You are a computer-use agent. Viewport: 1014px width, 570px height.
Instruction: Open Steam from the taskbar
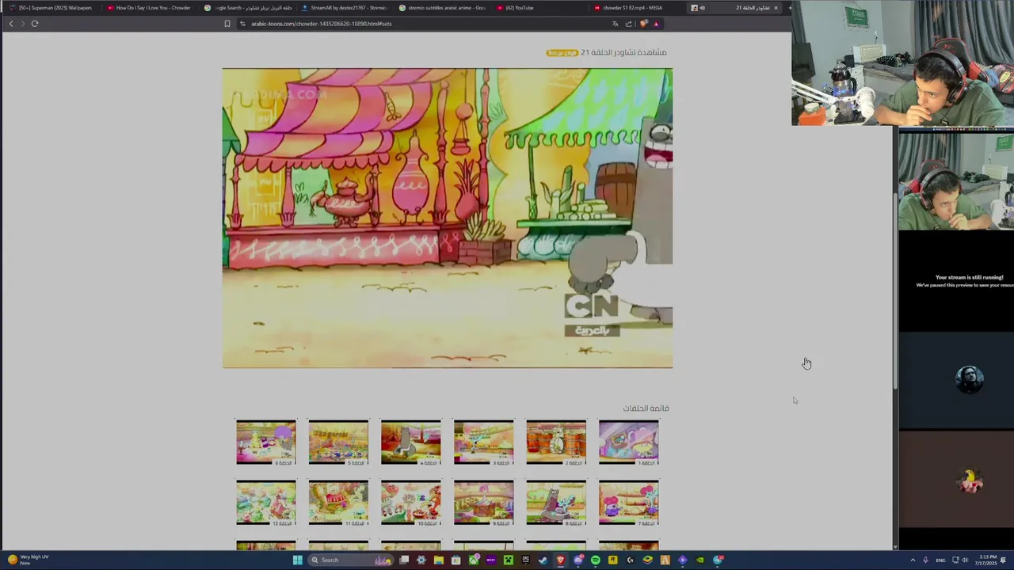(543, 560)
